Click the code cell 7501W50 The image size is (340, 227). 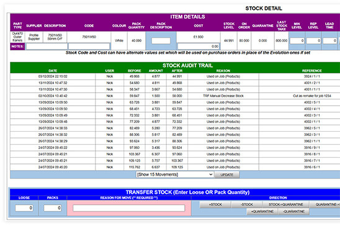click(x=89, y=37)
